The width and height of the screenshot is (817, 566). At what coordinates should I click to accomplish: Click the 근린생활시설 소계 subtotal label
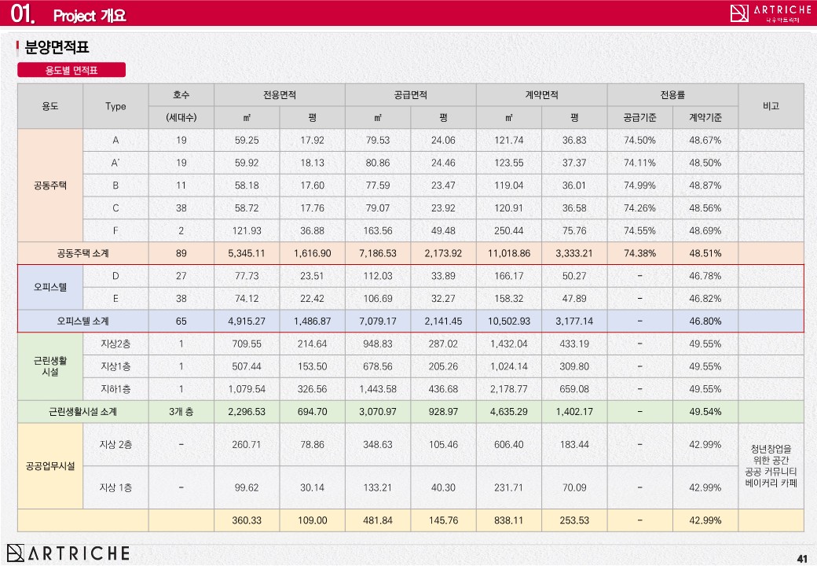point(83,411)
